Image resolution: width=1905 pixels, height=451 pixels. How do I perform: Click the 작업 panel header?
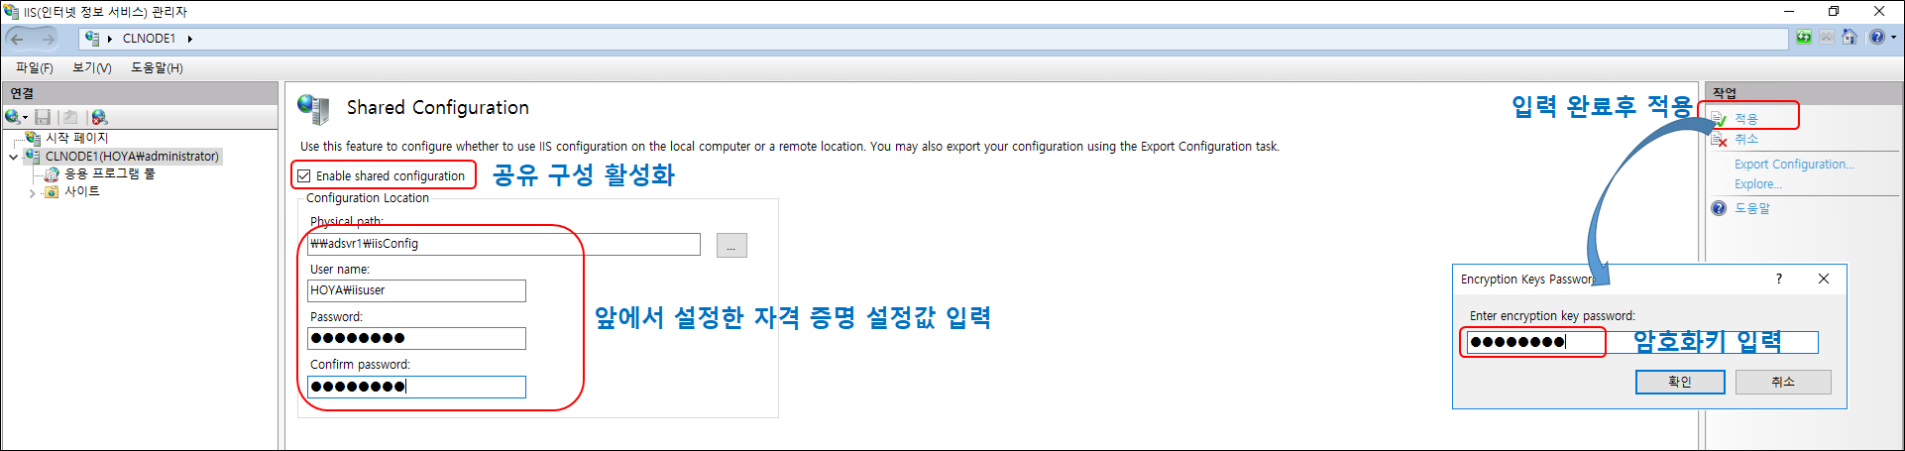click(1803, 93)
